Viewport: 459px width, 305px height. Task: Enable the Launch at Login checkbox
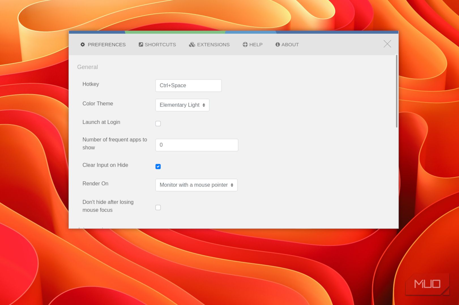158,124
